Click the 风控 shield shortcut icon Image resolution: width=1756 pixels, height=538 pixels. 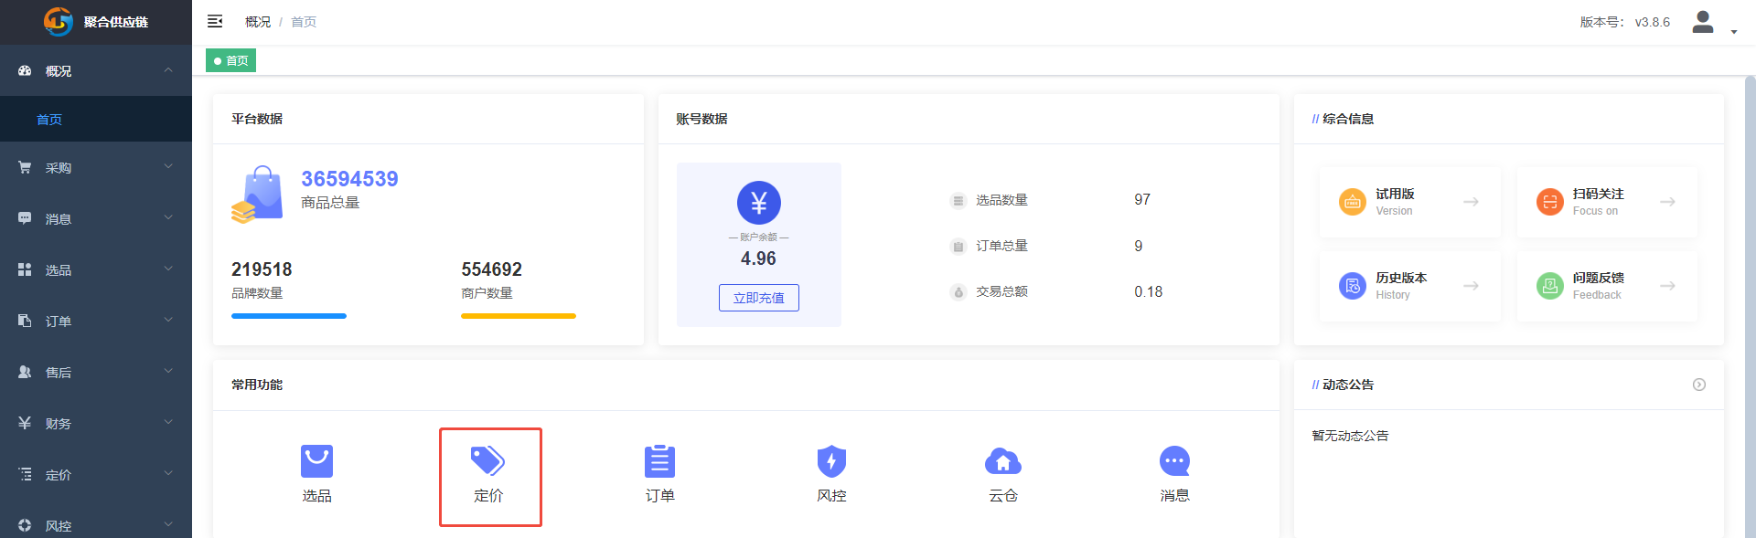[x=831, y=461]
